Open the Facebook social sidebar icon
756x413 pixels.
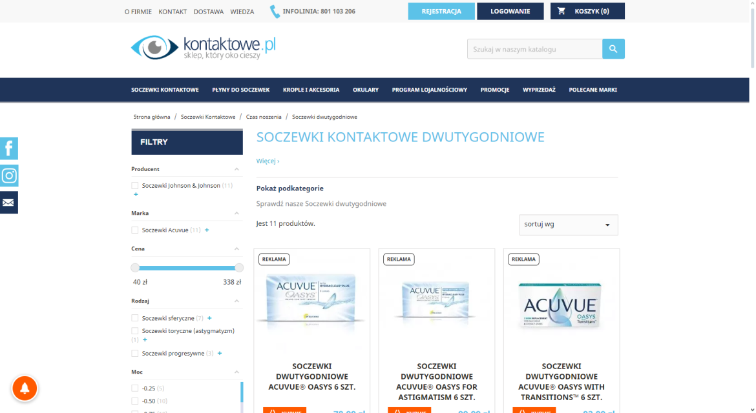click(8, 148)
